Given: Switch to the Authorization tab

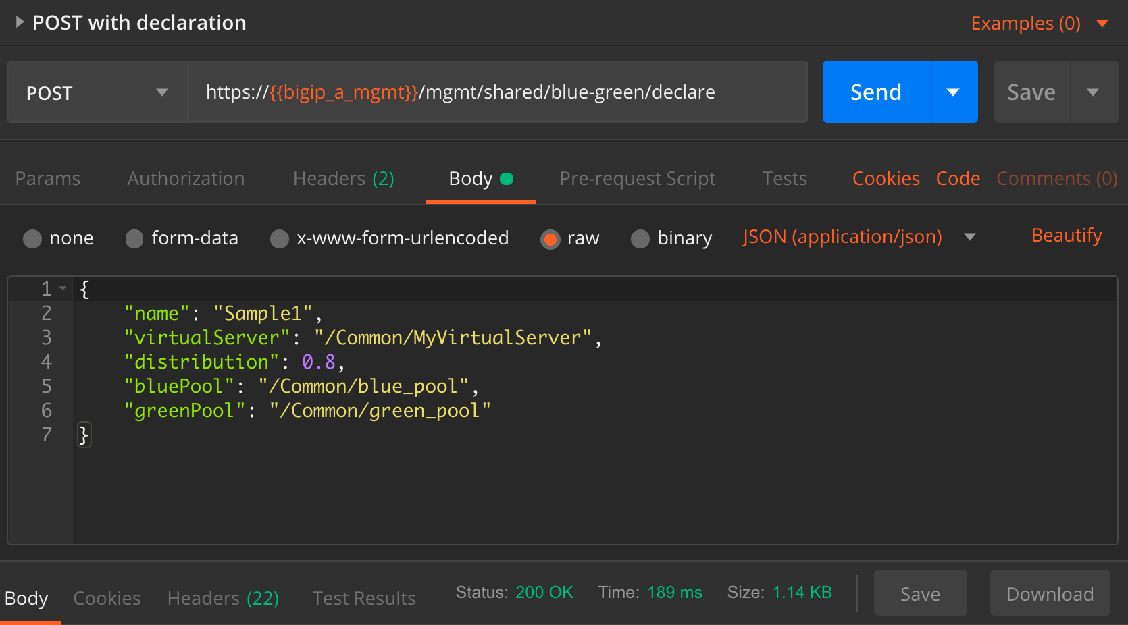Looking at the screenshot, I should [x=186, y=179].
